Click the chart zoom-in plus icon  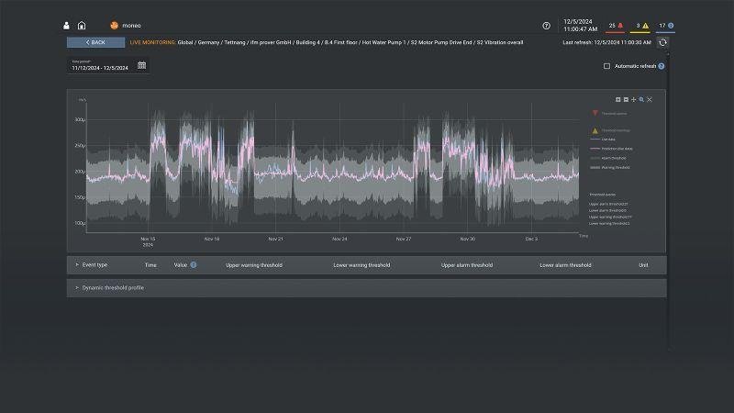[617, 100]
